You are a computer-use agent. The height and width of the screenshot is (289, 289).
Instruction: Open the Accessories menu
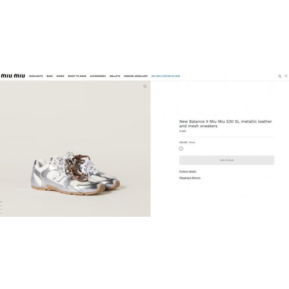[98, 76]
